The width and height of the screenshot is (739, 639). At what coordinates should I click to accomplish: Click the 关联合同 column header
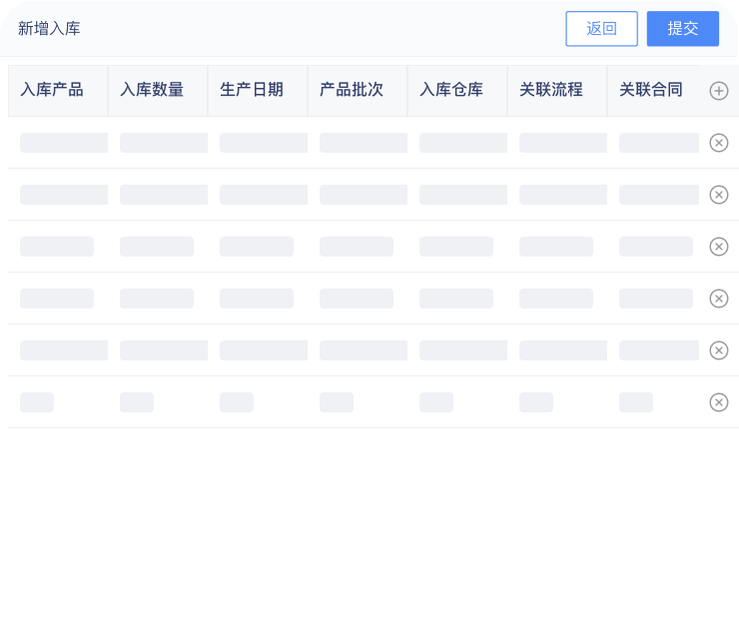coord(653,91)
